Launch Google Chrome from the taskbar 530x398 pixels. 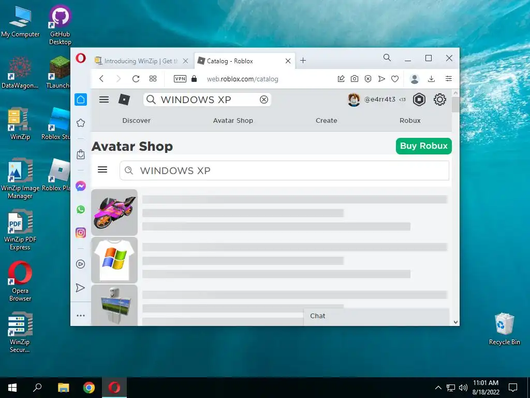pos(89,388)
